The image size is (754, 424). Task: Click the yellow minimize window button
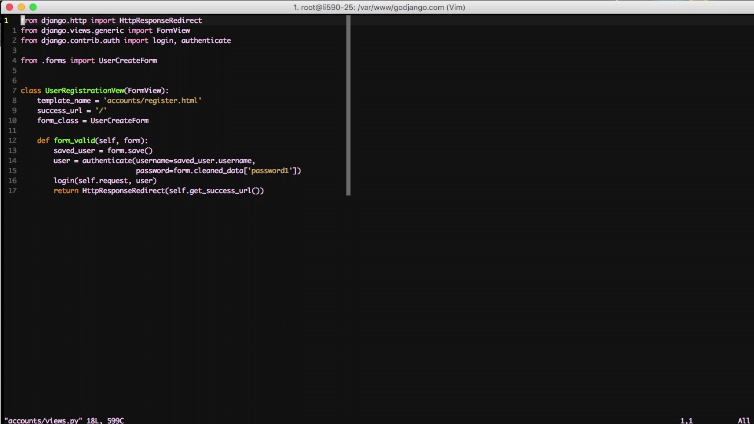[x=21, y=7]
